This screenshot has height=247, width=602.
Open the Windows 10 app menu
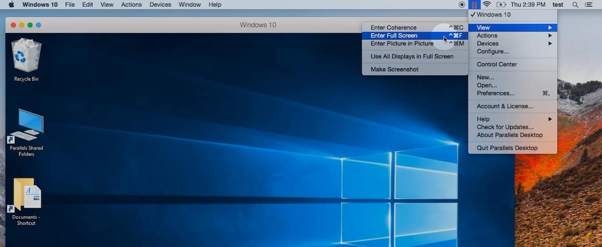point(40,5)
